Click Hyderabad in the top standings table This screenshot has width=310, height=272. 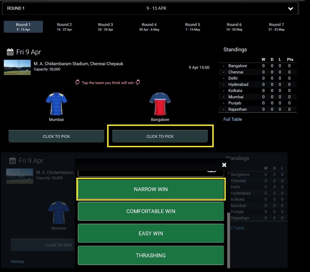tap(238, 85)
